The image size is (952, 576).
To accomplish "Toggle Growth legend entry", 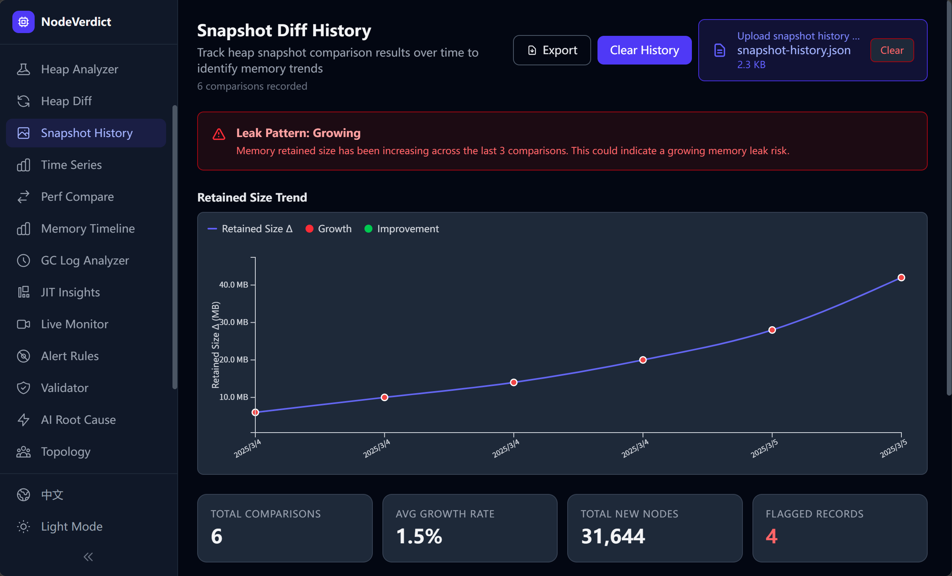I will pos(329,229).
